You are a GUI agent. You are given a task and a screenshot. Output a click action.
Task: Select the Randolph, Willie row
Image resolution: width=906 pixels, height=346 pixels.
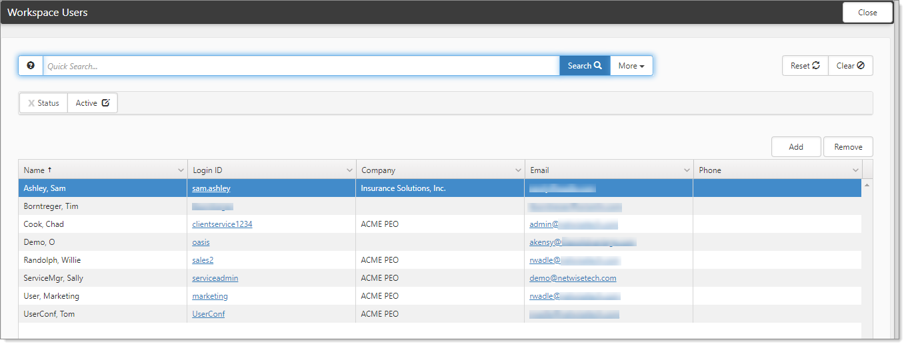point(440,260)
